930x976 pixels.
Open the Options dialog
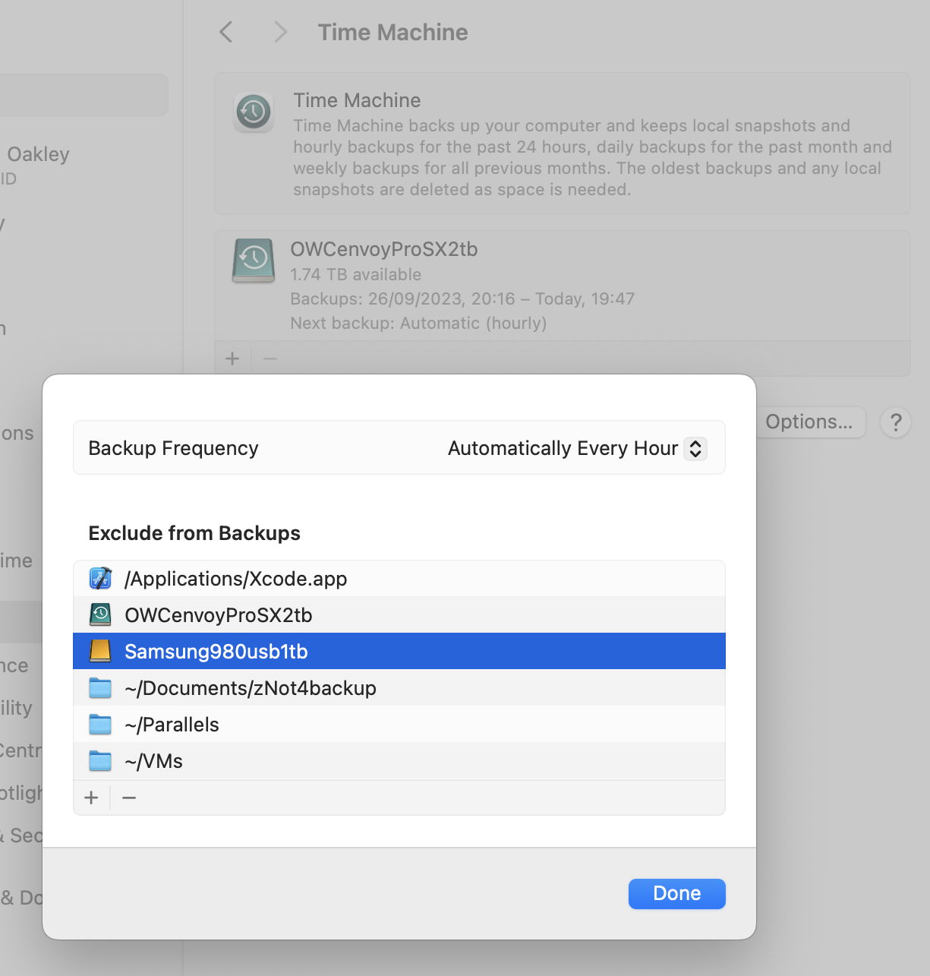pos(809,422)
